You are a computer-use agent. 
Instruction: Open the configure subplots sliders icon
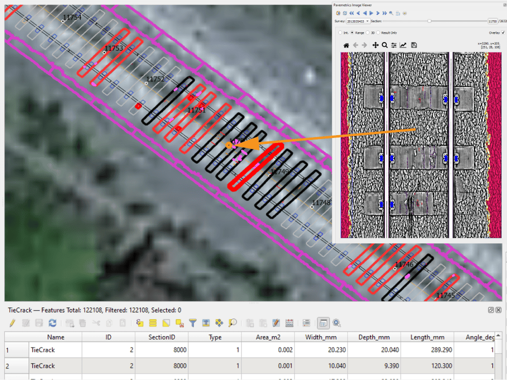point(394,45)
